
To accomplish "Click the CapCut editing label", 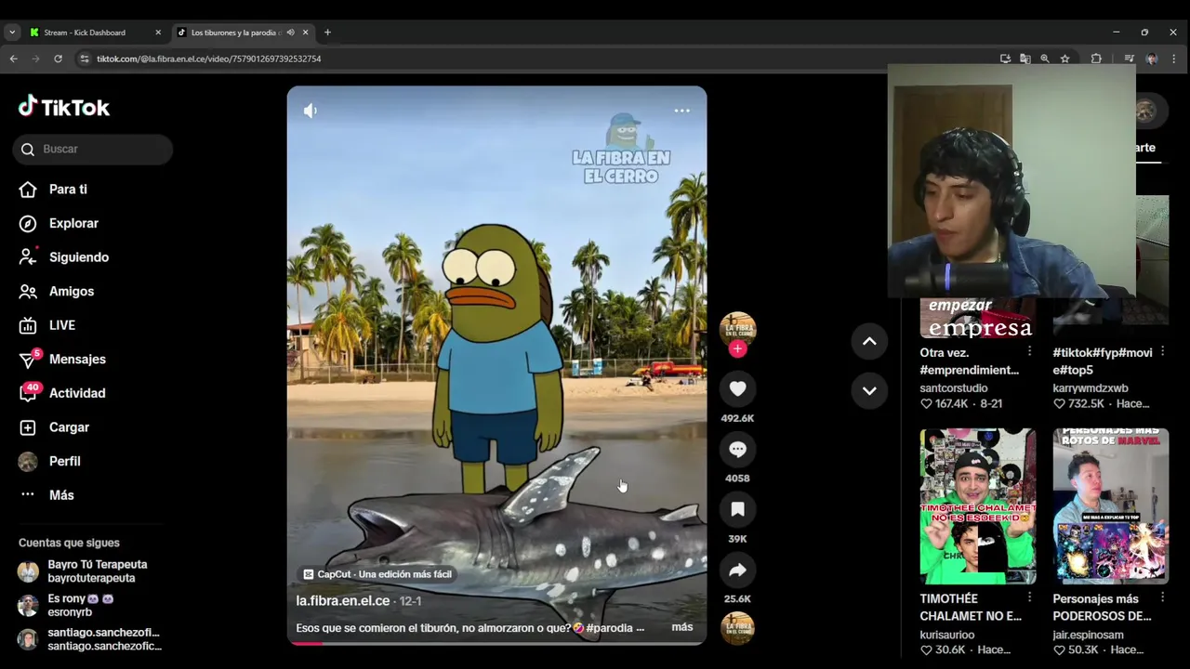I will click(x=377, y=574).
